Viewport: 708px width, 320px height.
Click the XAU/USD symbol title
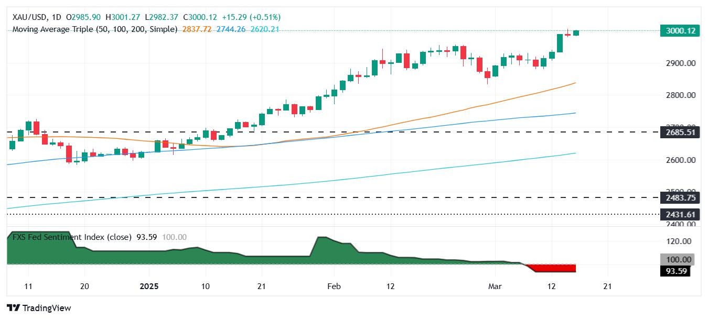point(29,17)
